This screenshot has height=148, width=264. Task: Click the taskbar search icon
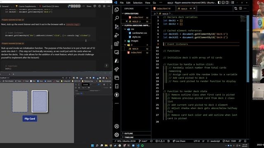click(x=97, y=146)
